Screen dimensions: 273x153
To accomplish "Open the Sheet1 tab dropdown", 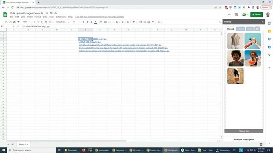I will (x=27, y=144).
